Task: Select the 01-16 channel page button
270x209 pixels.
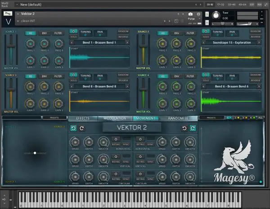Action: [x=210, y=4]
